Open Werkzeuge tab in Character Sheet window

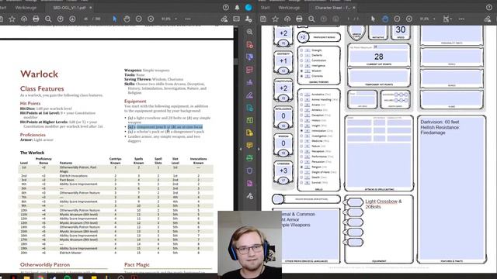tap(289, 7)
